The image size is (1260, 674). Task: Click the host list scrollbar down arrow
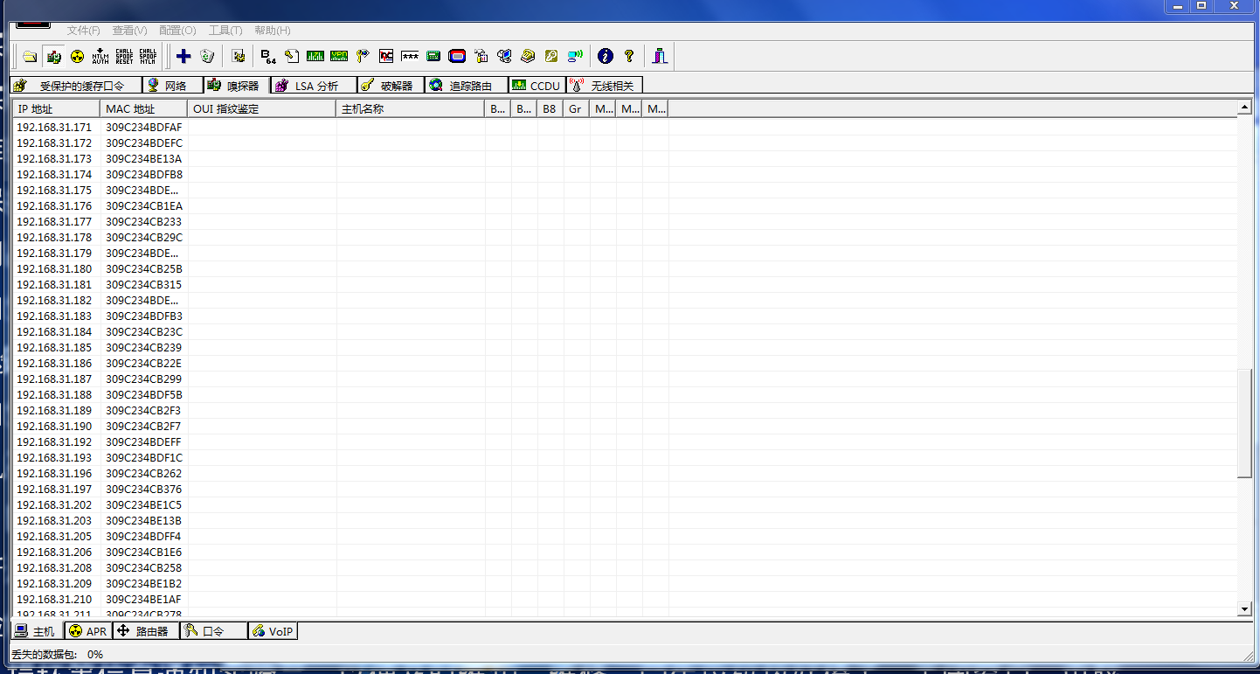click(1244, 609)
